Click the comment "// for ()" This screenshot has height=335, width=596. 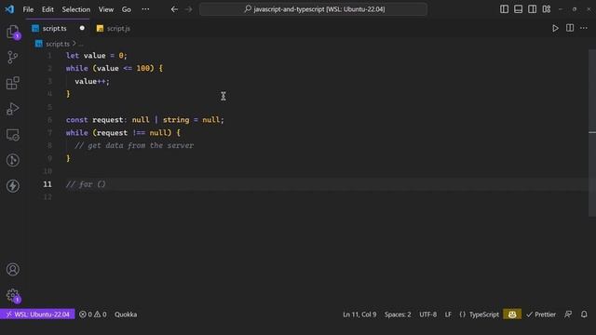(x=86, y=184)
